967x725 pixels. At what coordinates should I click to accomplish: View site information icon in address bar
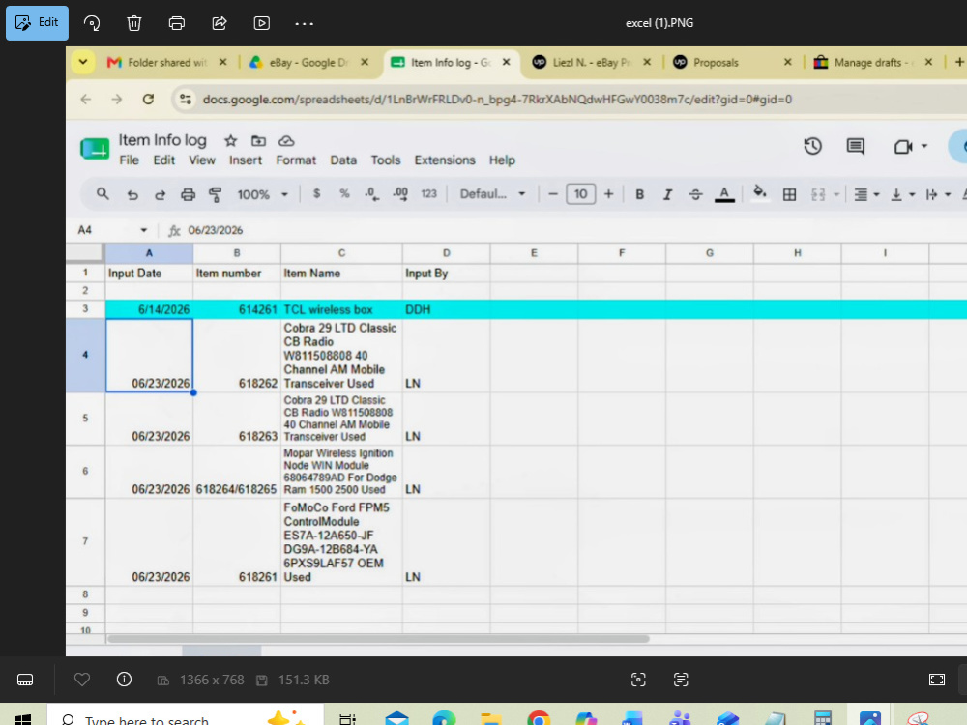tap(185, 100)
